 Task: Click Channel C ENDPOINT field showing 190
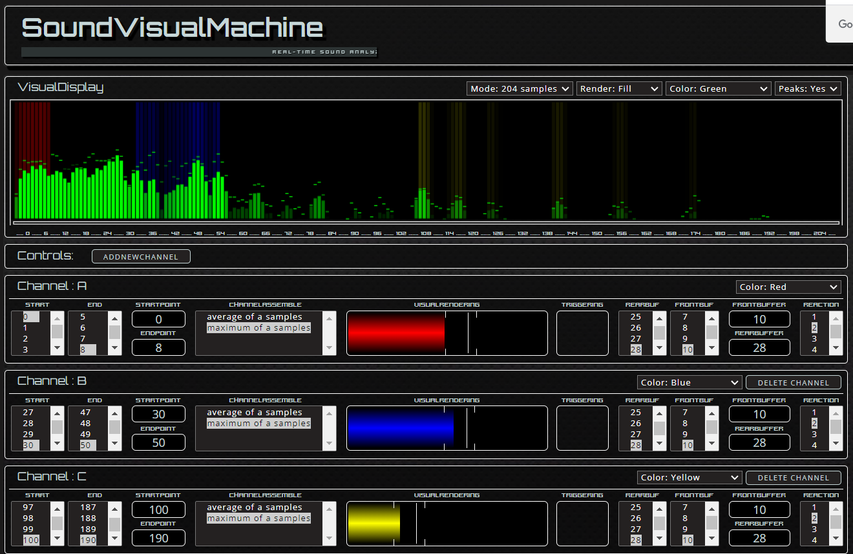(159, 538)
